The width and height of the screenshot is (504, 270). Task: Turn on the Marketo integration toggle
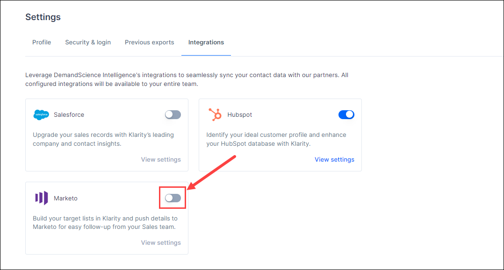click(173, 198)
